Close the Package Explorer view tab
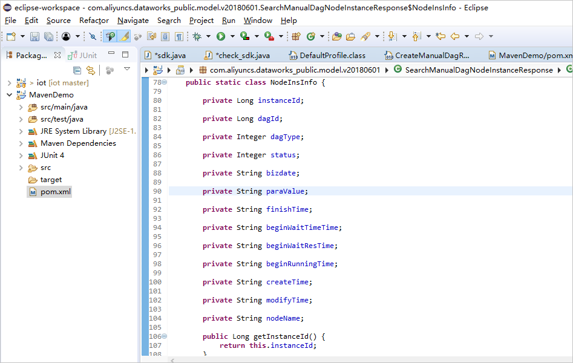 coord(57,55)
